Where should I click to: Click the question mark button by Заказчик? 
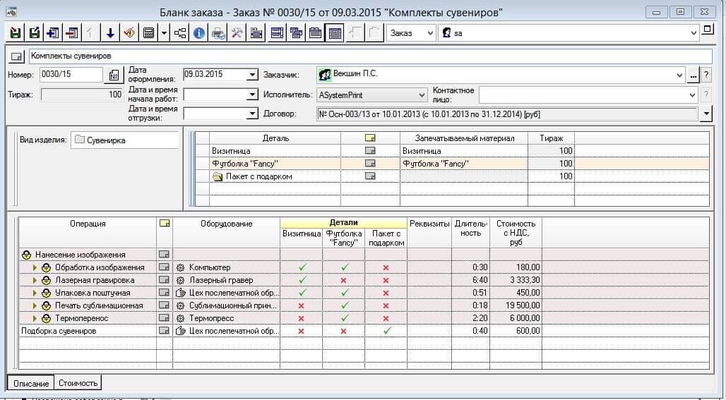(x=705, y=75)
